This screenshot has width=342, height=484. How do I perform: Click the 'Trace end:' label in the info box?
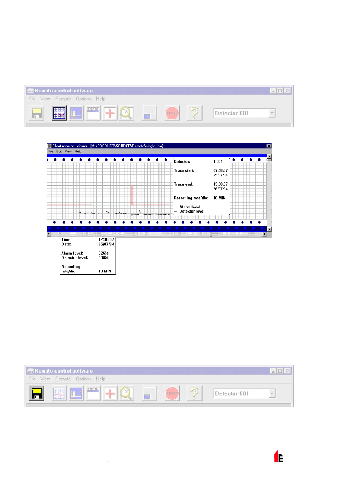184,184
